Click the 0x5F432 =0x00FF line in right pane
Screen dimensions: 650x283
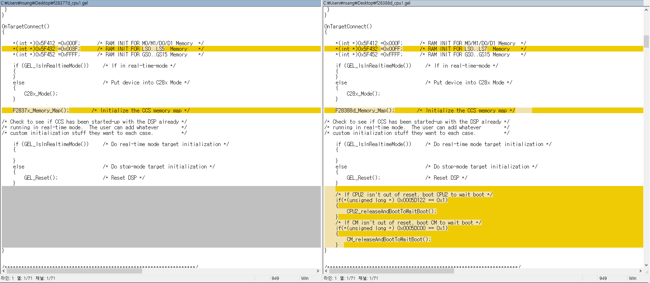[x=484, y=49]
